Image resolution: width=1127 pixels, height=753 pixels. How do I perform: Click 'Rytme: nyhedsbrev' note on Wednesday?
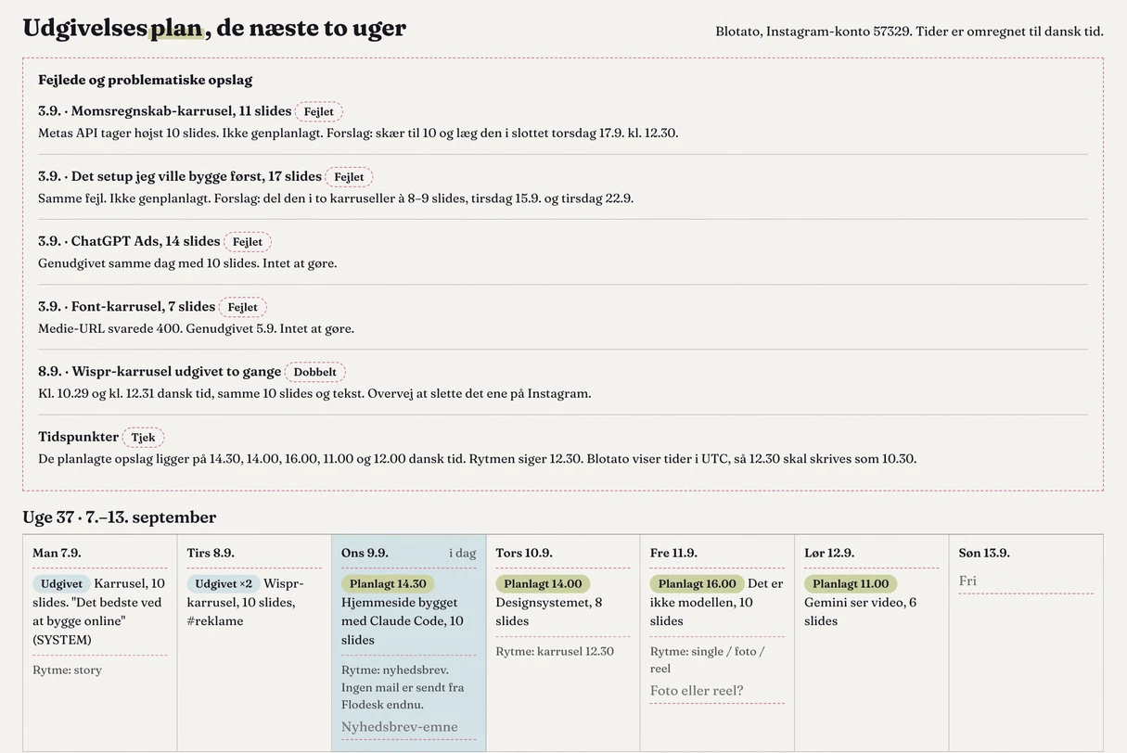pos(403,687)
